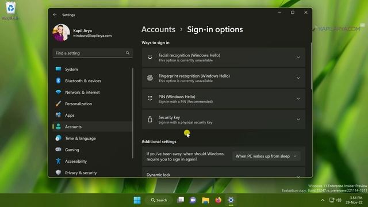Click the Bluetooth icon in sidebar
The height and width of the screenshot is (207, 368).
pyautogui.click(x=59, y=80)
